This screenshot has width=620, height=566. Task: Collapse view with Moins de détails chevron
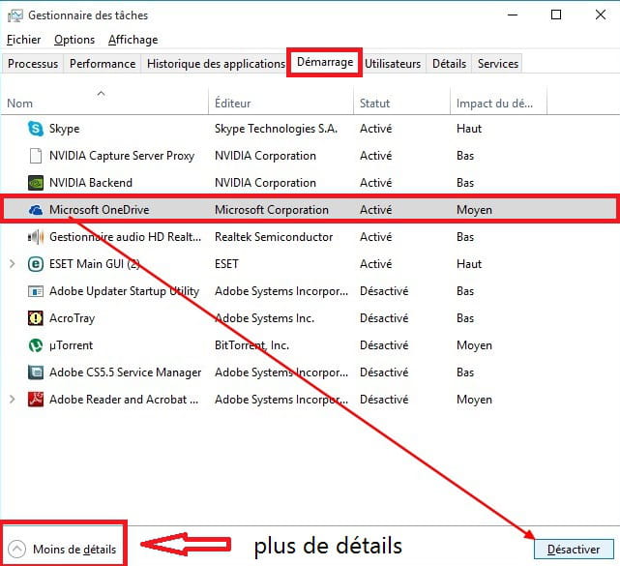(x=16, y=549)
